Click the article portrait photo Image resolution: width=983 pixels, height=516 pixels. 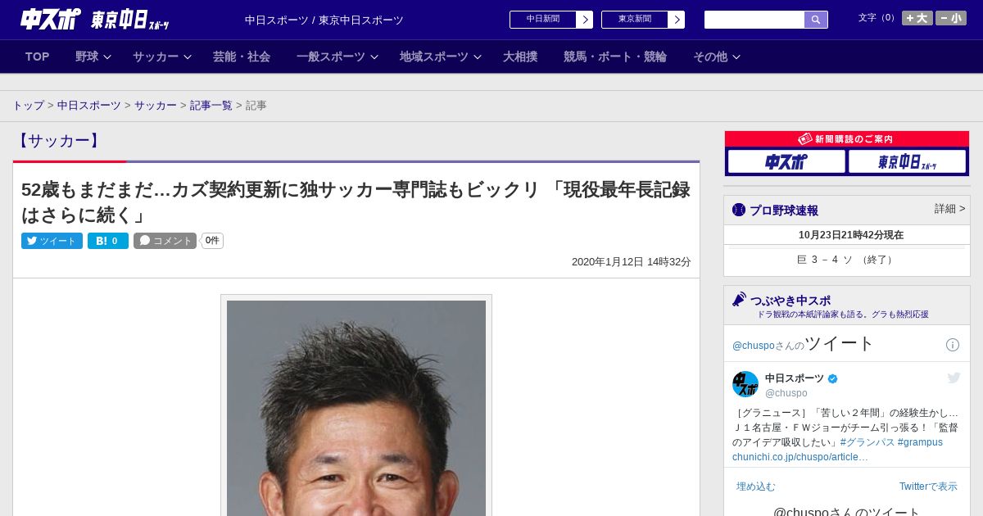click(x=356, y=408)
